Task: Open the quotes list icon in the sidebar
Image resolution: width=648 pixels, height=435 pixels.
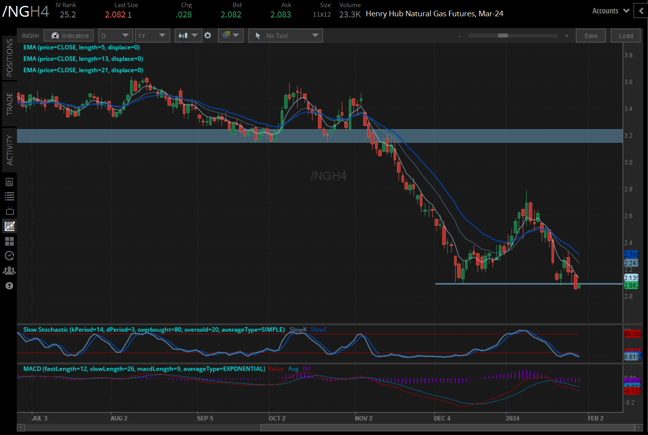Action: [x=9, y=196]
